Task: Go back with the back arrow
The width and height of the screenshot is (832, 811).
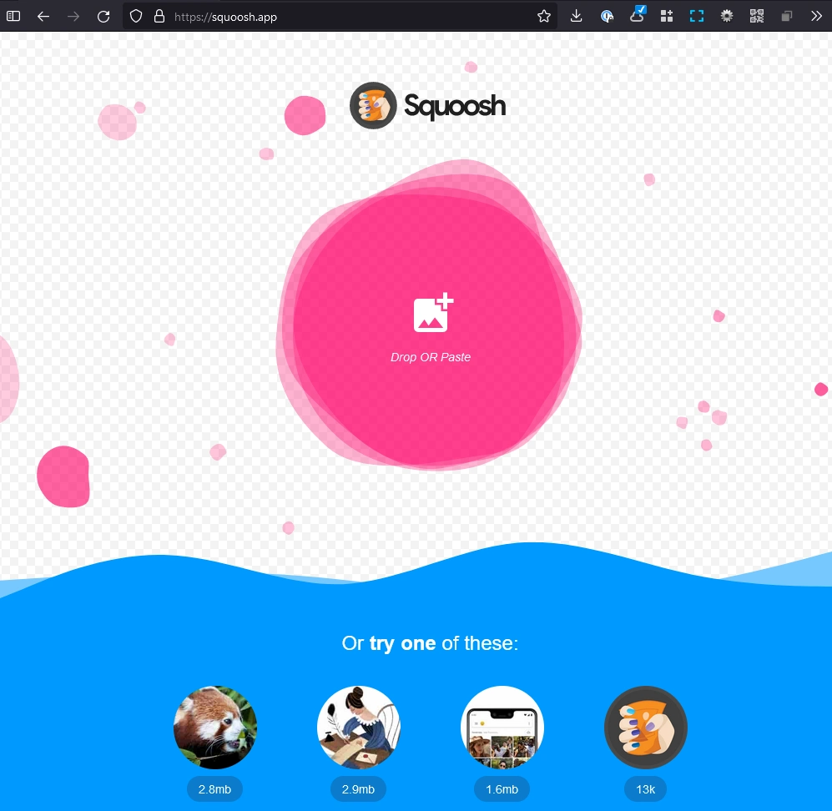Action: coord(43,17)
